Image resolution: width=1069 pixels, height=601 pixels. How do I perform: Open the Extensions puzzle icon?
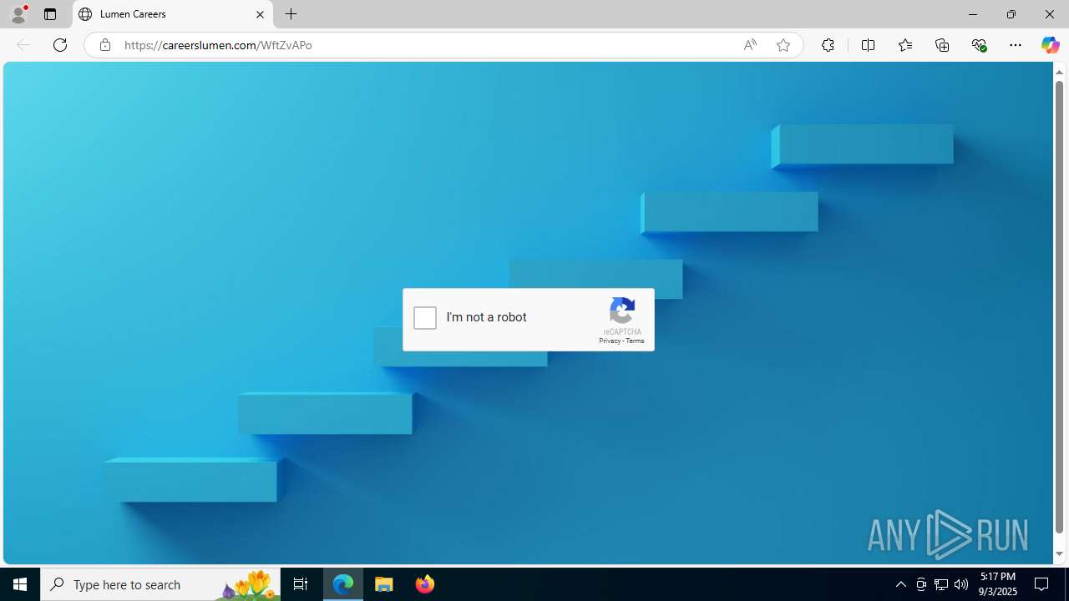pos(828,45)
